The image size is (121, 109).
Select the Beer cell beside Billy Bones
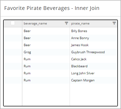click(x=46, y=31)
